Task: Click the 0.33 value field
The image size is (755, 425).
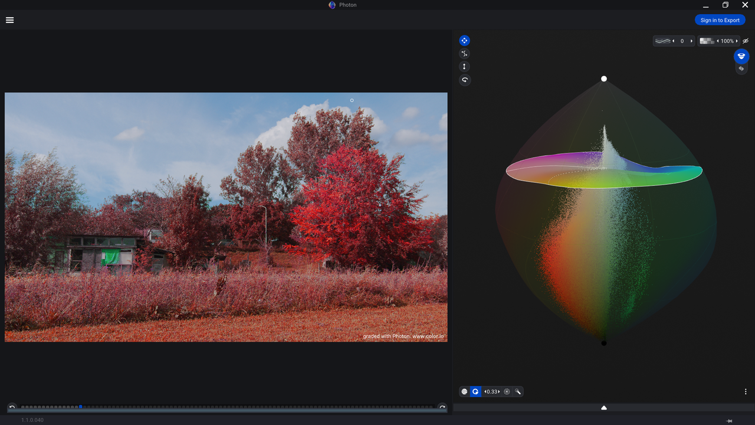Action: [493, 391]
